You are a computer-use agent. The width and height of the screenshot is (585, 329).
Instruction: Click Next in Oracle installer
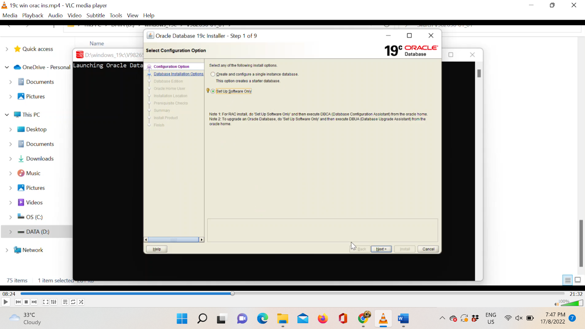[x=381, y=249]
